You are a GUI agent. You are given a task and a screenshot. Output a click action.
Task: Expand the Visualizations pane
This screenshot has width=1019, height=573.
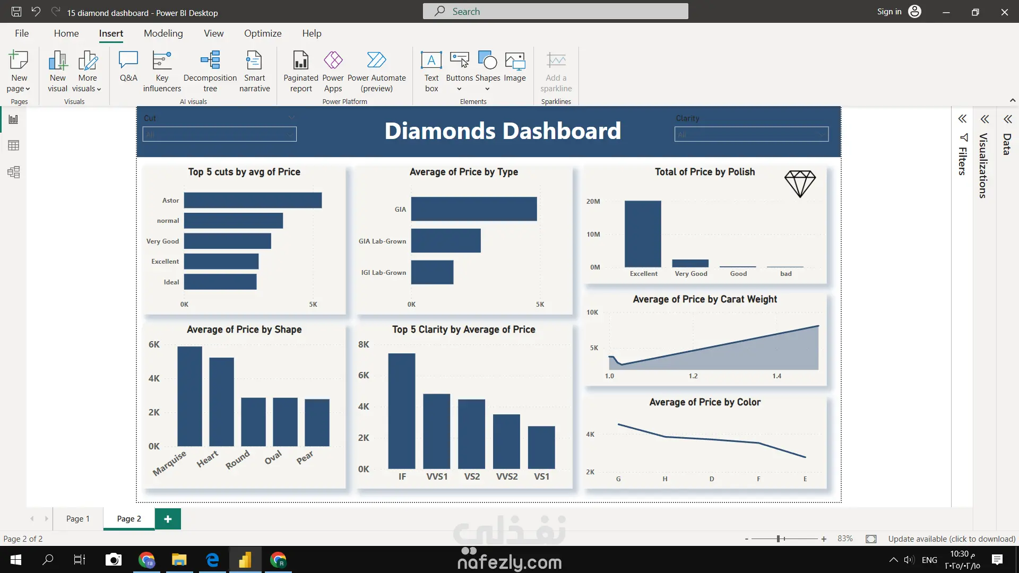[x=985, y=119]
